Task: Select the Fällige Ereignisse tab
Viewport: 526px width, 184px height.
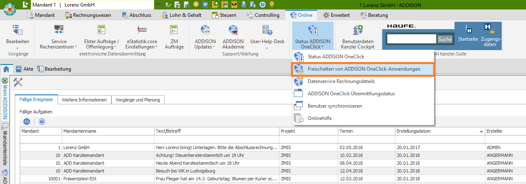Action: pos(36,99)
